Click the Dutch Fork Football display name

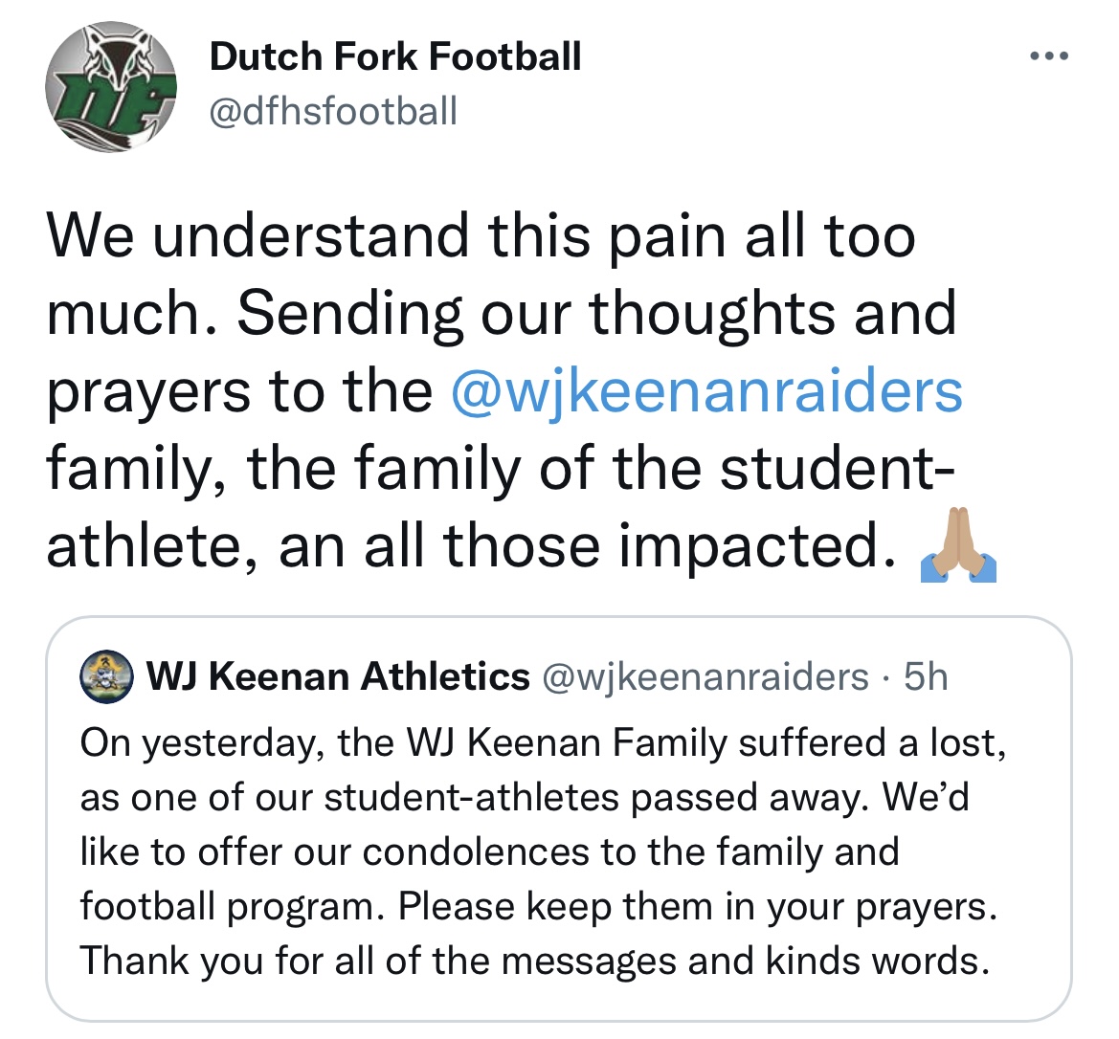tap(394, 56)
